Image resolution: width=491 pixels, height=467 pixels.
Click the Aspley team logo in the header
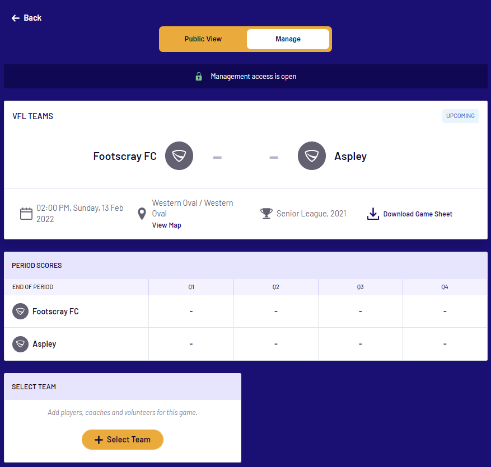(312, 156)
